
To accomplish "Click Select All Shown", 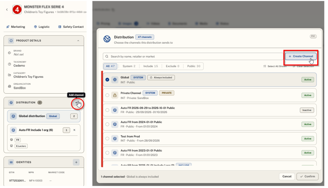I will click(275, 66).
